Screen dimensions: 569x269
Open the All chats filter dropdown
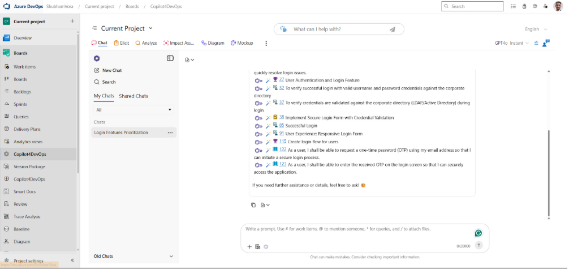(x=133, y=109)
